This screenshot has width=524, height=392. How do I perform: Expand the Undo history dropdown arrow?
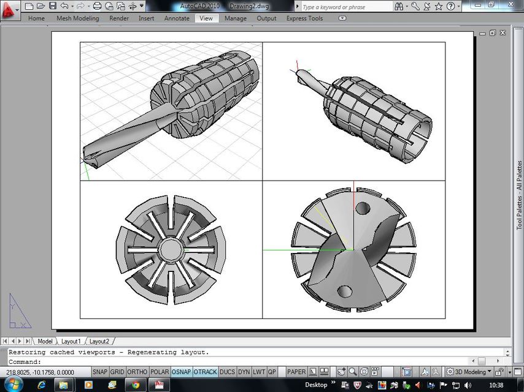tap(72, 6)
